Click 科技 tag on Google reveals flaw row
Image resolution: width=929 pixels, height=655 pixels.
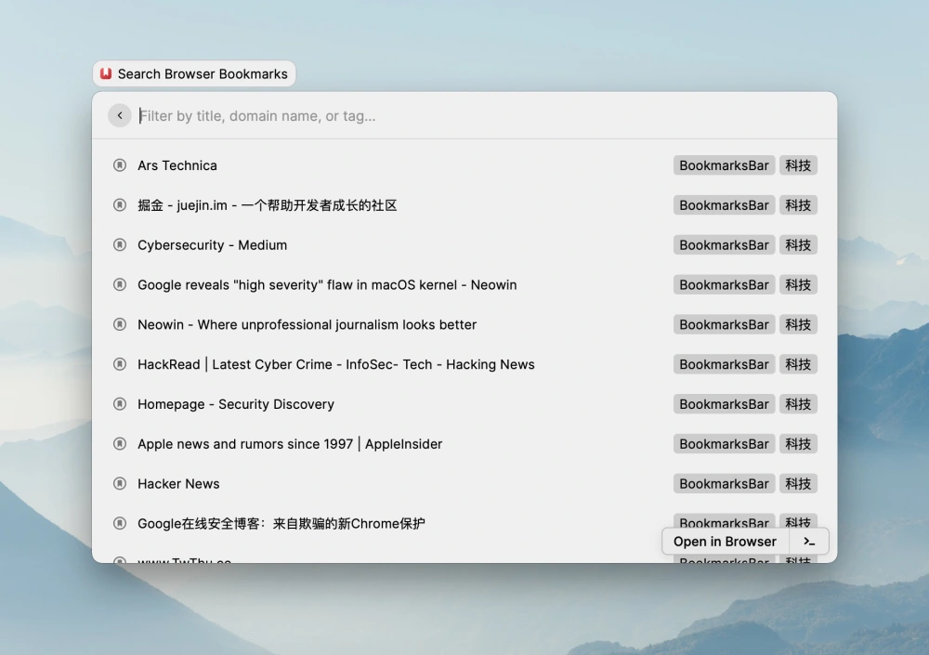798,284
